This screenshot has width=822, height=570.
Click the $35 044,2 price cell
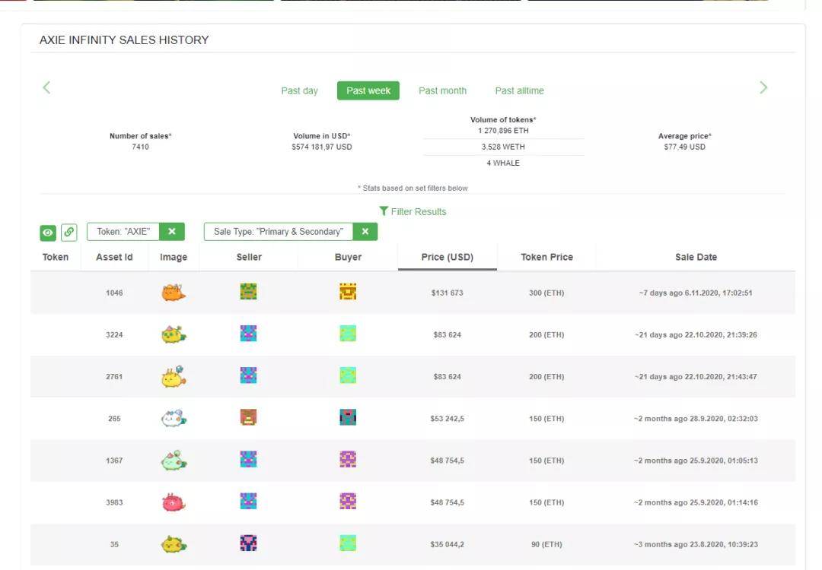click(x=448, y=544)
